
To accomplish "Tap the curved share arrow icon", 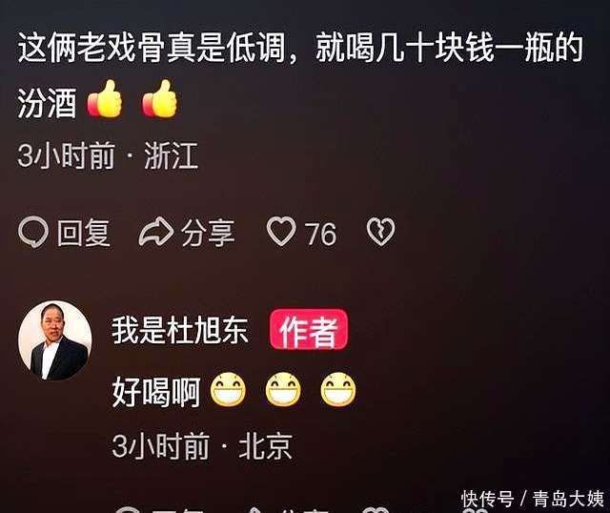I will pyautogui.click(x=156, y=233).
